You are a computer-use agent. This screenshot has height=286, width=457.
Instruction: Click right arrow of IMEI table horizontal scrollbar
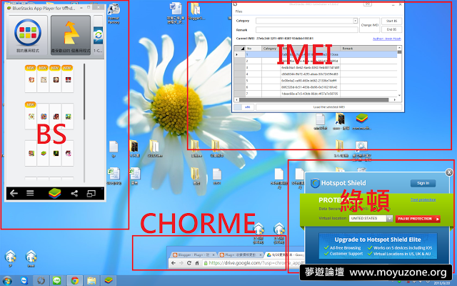pyautogui.click(x=395, y=100)
